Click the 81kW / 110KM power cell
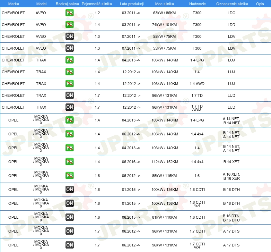Image resolution: width=271 pixels, height=252 pixels. [164, 217]
